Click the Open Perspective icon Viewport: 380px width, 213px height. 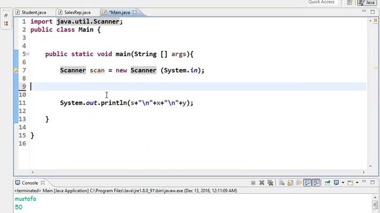tap(350, 2)
